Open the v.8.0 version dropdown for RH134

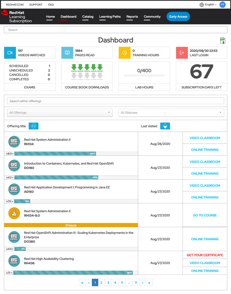pos(10,154)
